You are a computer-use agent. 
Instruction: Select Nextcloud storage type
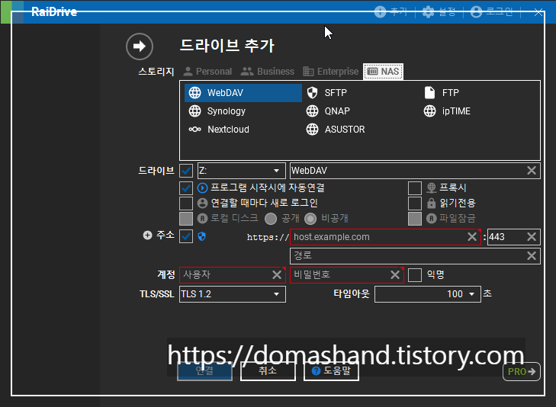tap(219, 130)
